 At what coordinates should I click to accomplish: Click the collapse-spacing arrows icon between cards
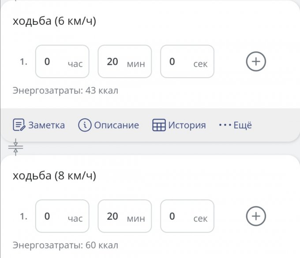[x=16, y=147]
